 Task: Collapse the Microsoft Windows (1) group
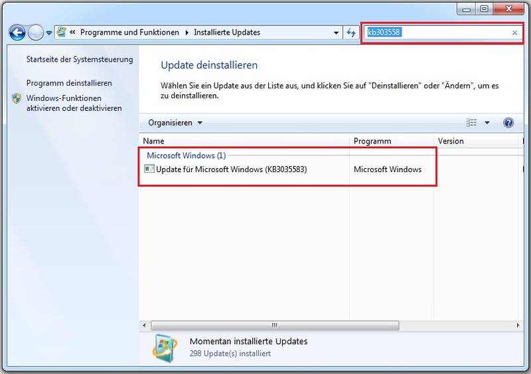(x=186, y=155)
